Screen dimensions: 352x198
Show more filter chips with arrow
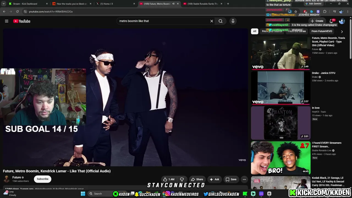coord(342,31)
